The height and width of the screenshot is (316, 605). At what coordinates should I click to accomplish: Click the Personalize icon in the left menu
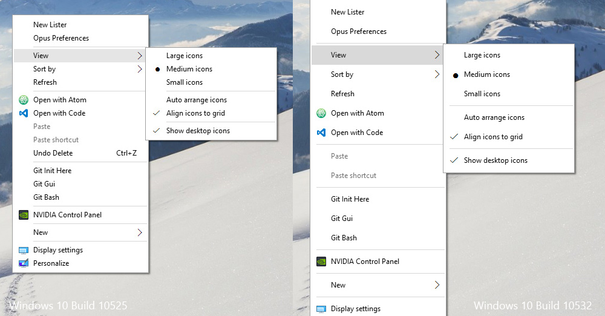[x=24, y=263]
